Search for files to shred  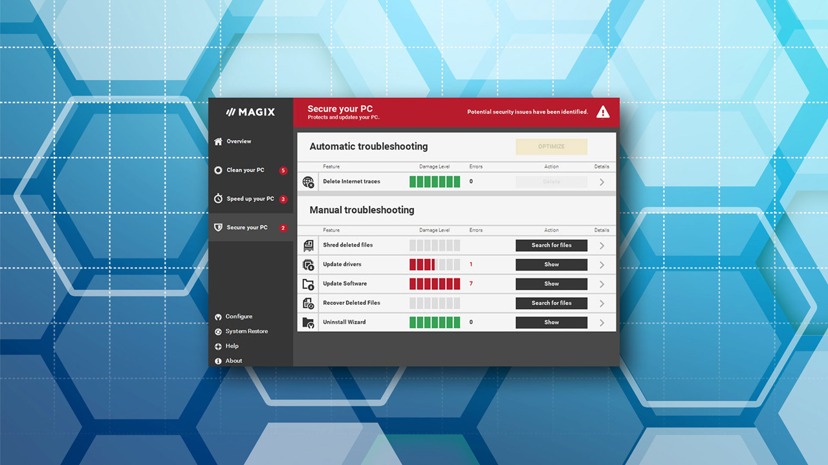(x=551, y=245)
